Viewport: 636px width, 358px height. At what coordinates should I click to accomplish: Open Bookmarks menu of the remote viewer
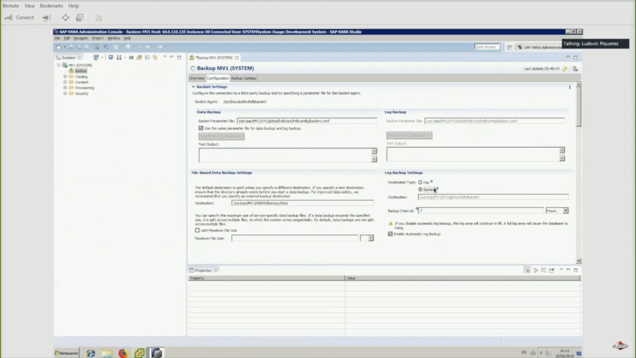coord(51,6)
